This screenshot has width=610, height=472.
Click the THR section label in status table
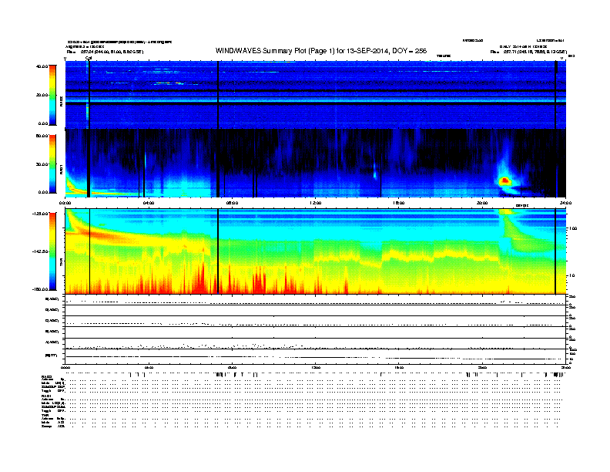click(x=45, y=415)
